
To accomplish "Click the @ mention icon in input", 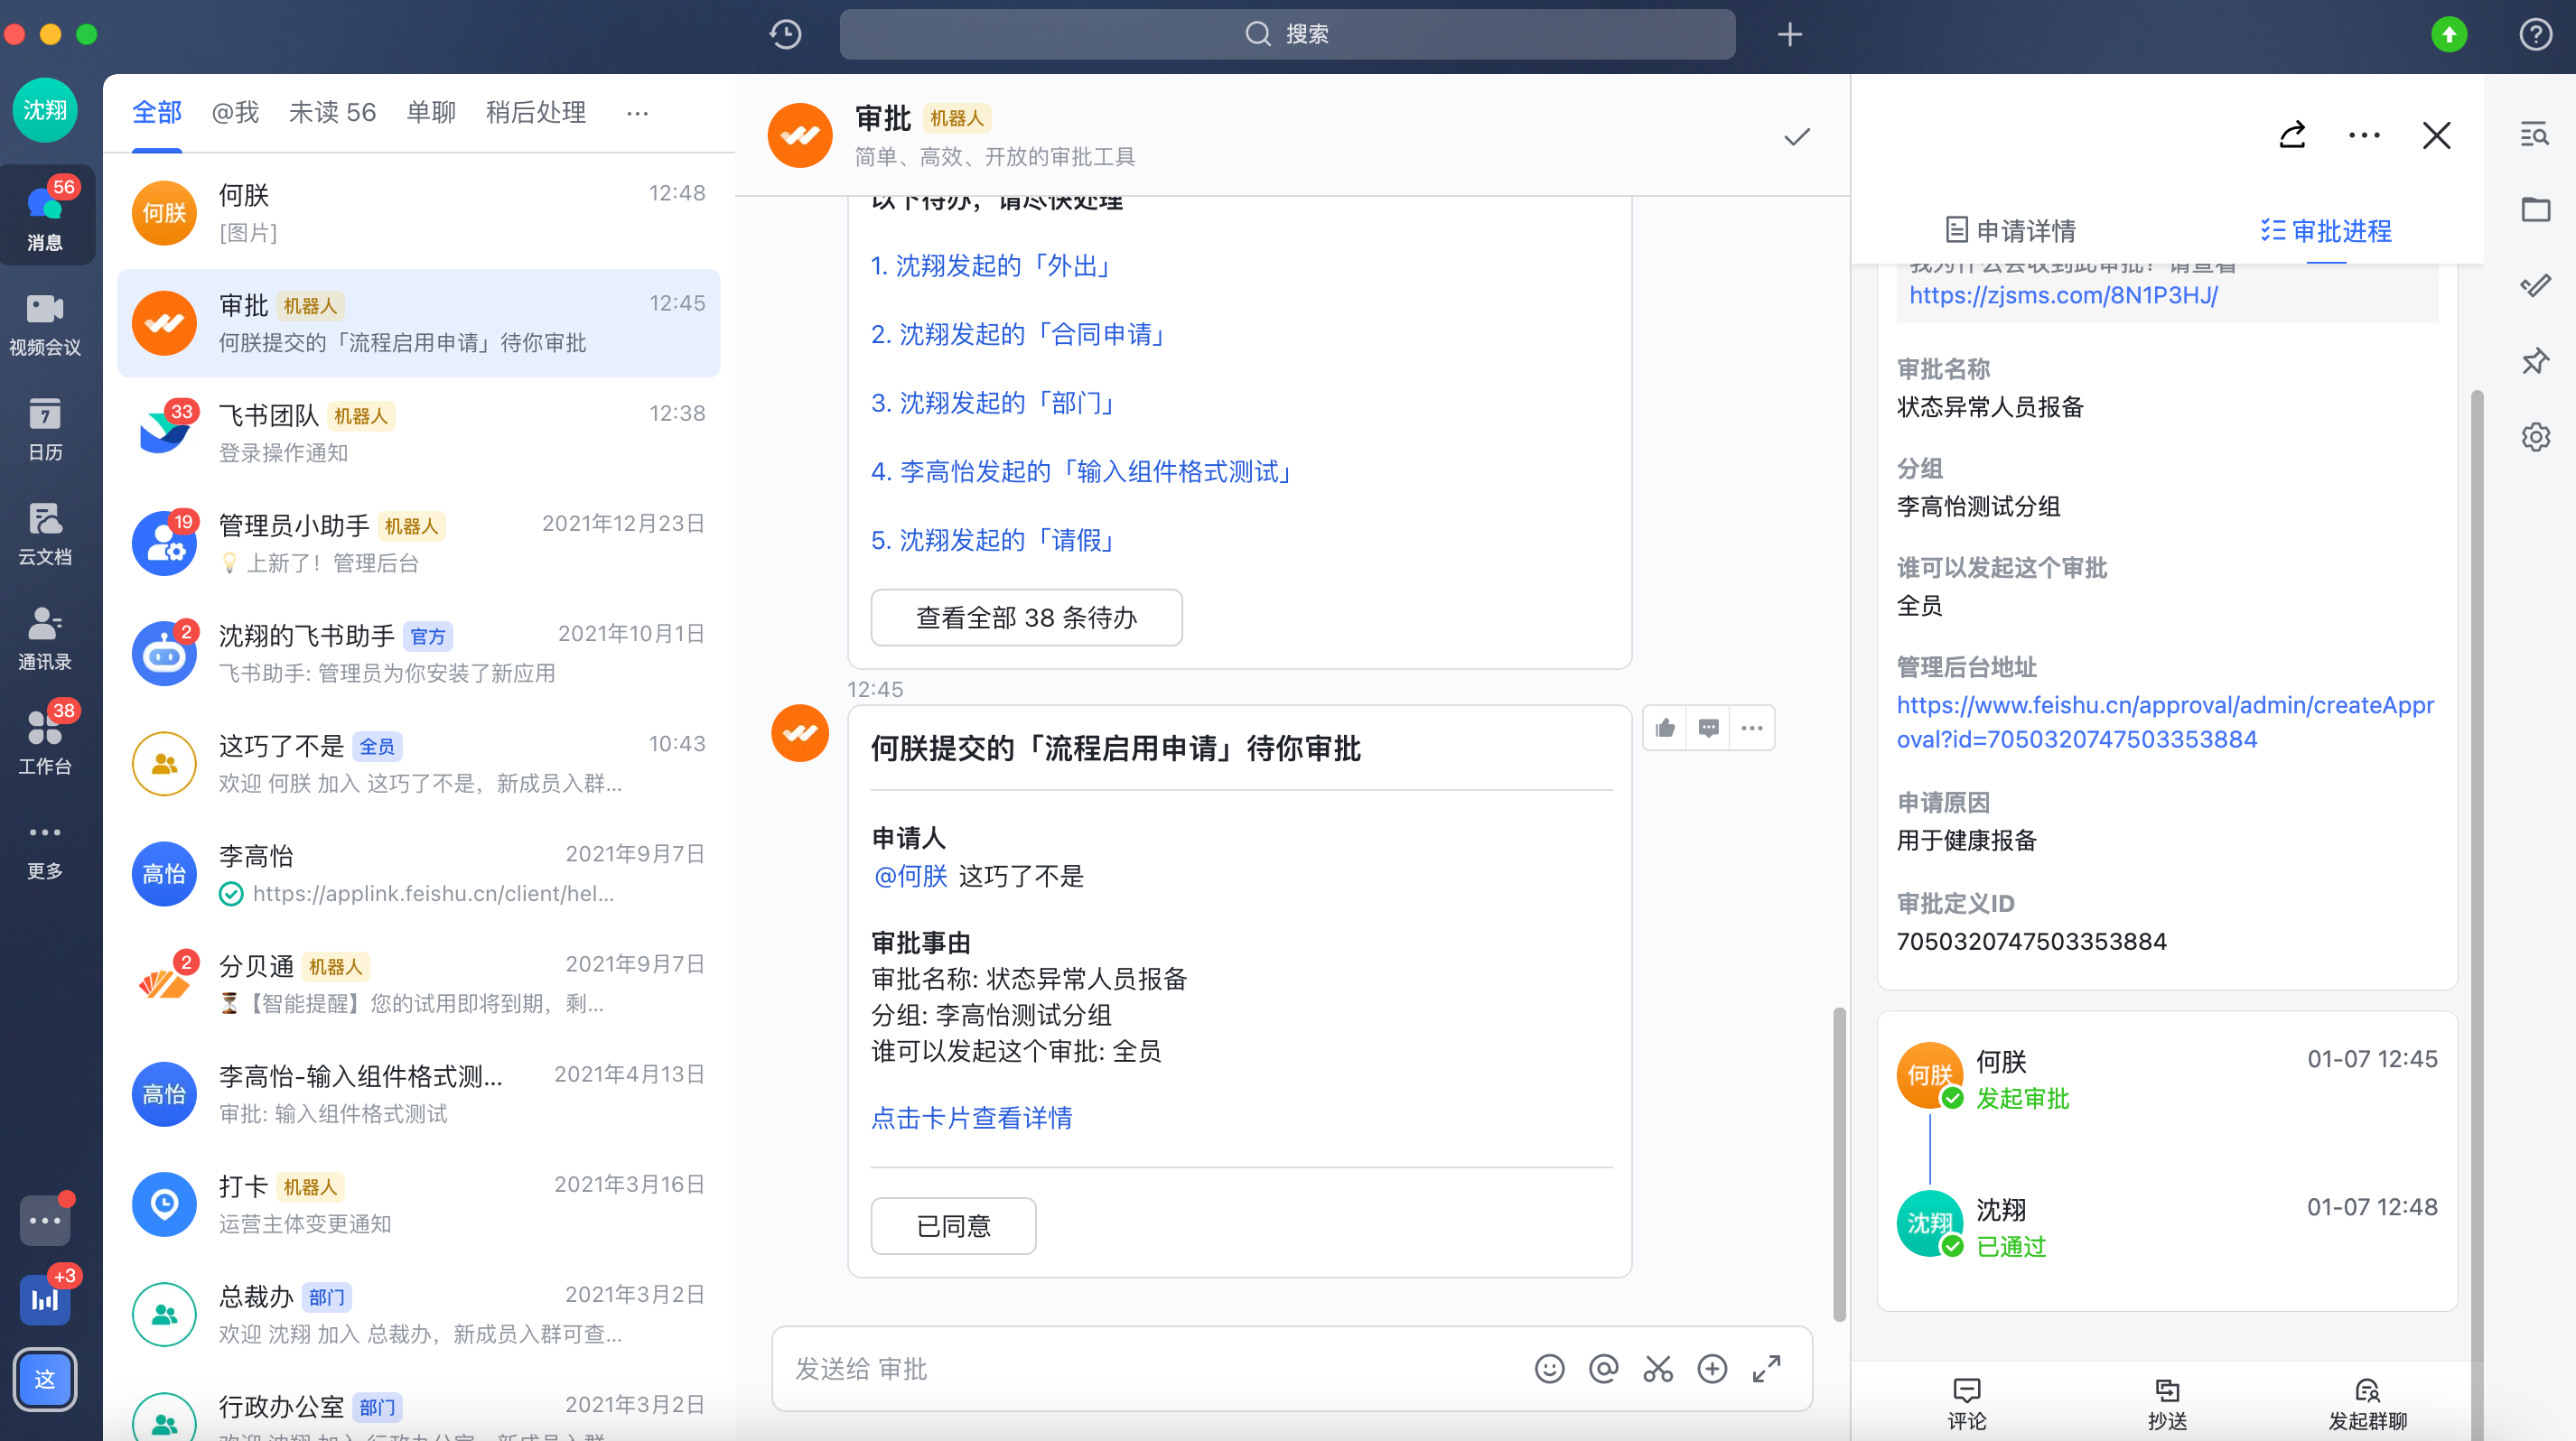I will (x=1603, y=1368).
